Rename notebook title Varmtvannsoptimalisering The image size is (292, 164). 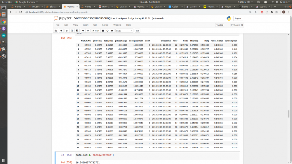92,18
